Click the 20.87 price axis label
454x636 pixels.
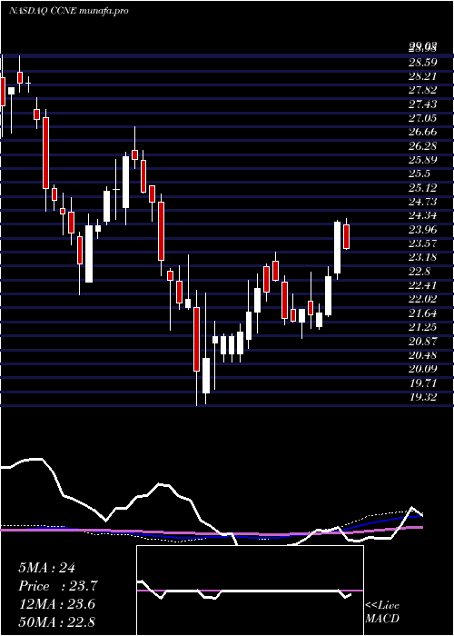pyautogui.click(x=423, y=342)
